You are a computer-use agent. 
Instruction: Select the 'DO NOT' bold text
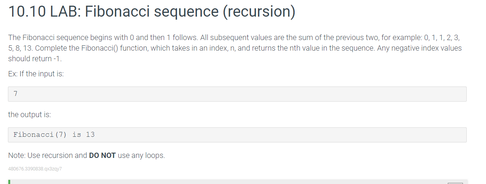pyautogui.click(x=102, y=155)
